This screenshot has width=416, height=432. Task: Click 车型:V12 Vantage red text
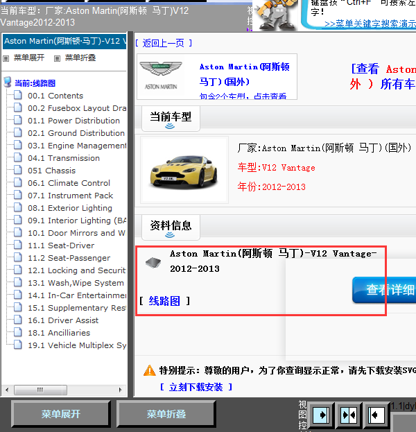point(277,168)
